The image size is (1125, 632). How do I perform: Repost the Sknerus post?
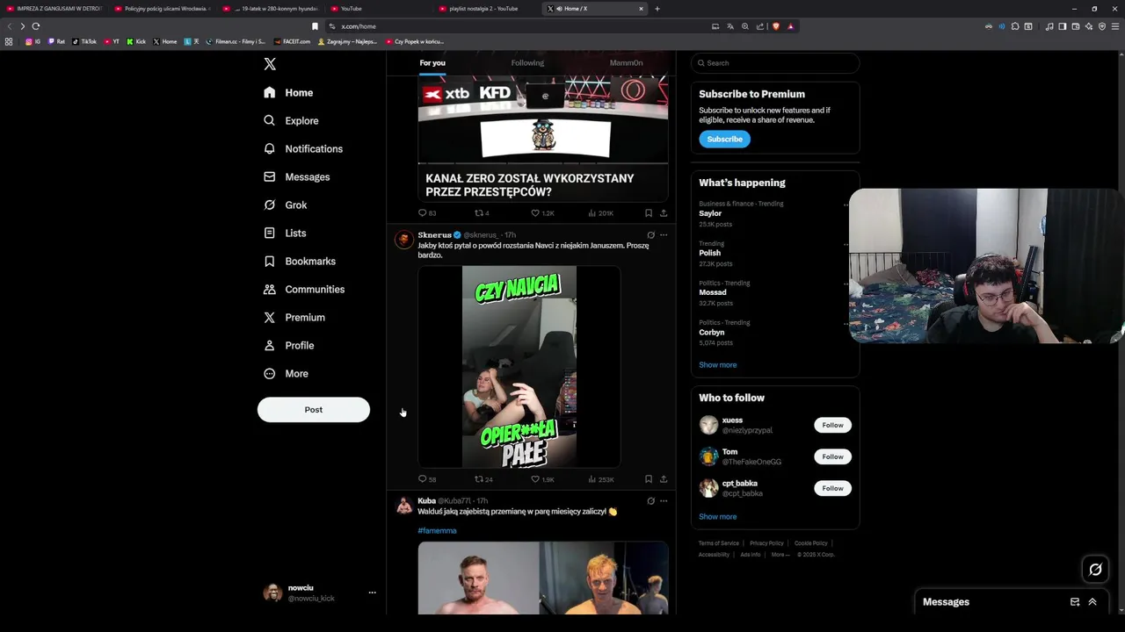point(479,479)
